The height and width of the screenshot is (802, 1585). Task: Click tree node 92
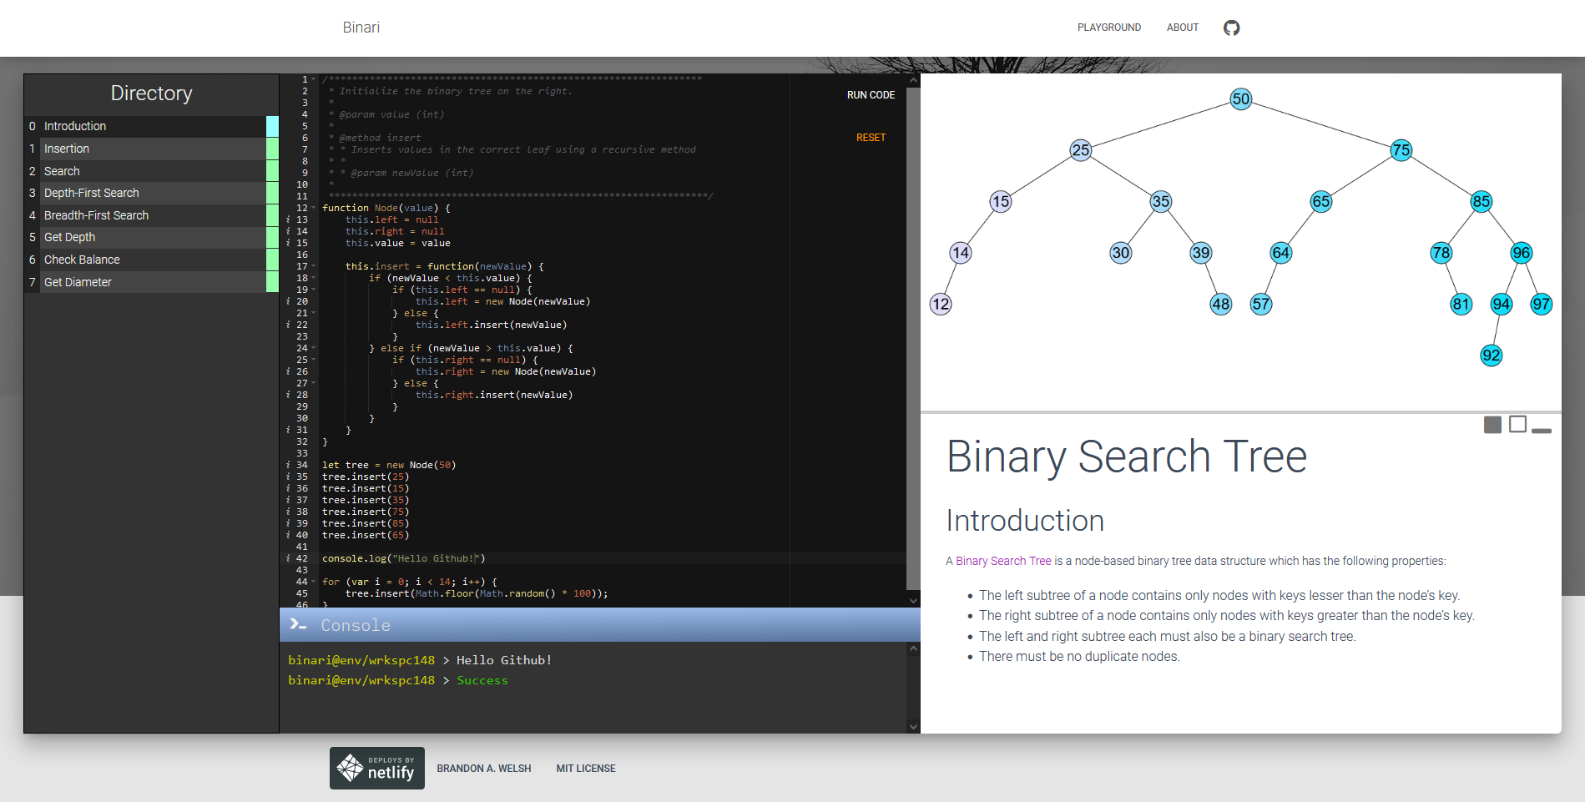tap(1491, 356)
